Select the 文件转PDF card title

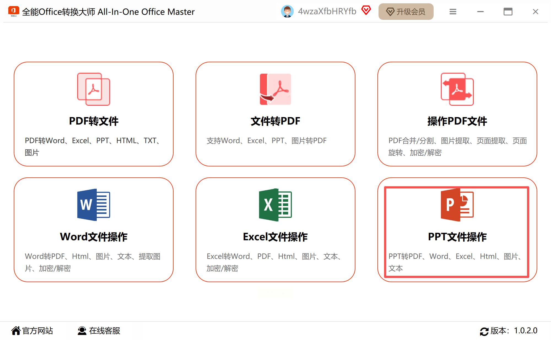pos(275,121)
